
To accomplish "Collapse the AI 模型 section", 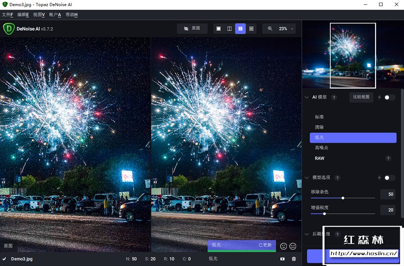I will coord(307,98).
